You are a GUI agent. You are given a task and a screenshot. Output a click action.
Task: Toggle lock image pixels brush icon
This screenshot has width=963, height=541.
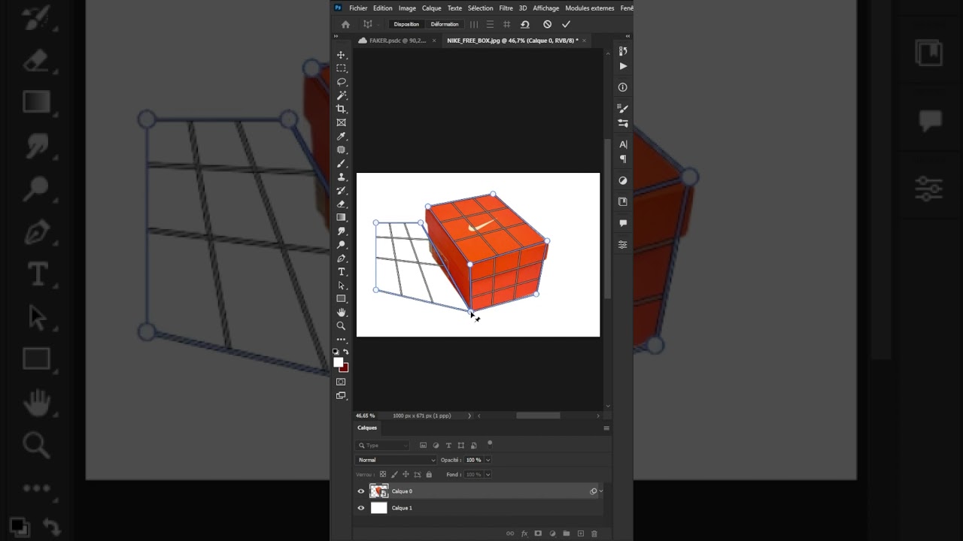[x=394, y=474]
